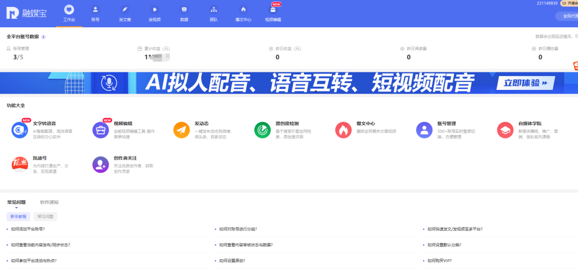578x272 pixels.
Task: Click the 3/5 account count value
Action: coord(18,57)
